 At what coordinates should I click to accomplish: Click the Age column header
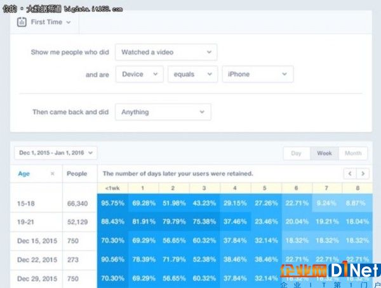click(x=24, y=174)
